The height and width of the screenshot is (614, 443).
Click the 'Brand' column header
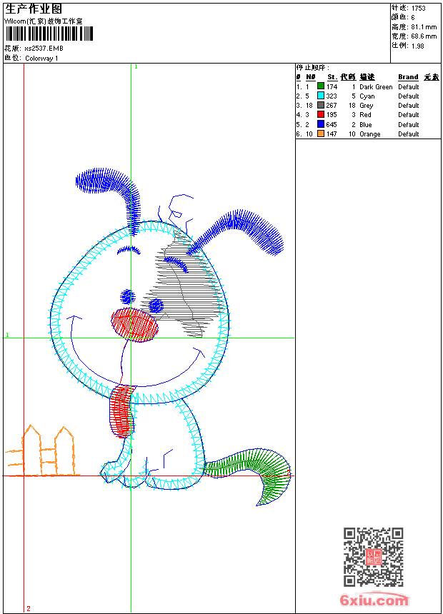tap(408, 77)
